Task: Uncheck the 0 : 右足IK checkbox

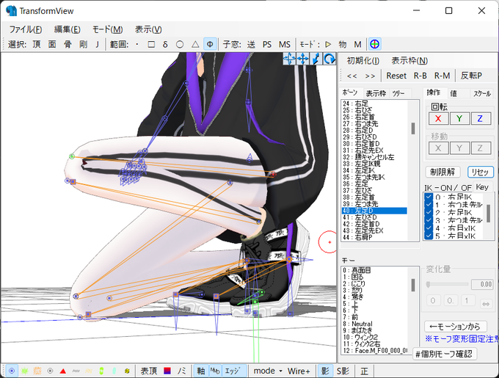Action: (429, 197)
